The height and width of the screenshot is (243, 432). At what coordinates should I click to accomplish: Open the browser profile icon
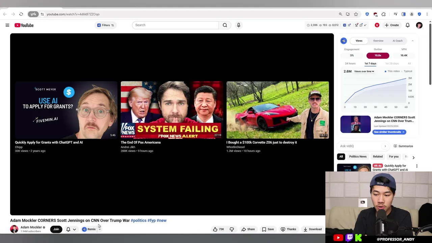tap(411, 14)
